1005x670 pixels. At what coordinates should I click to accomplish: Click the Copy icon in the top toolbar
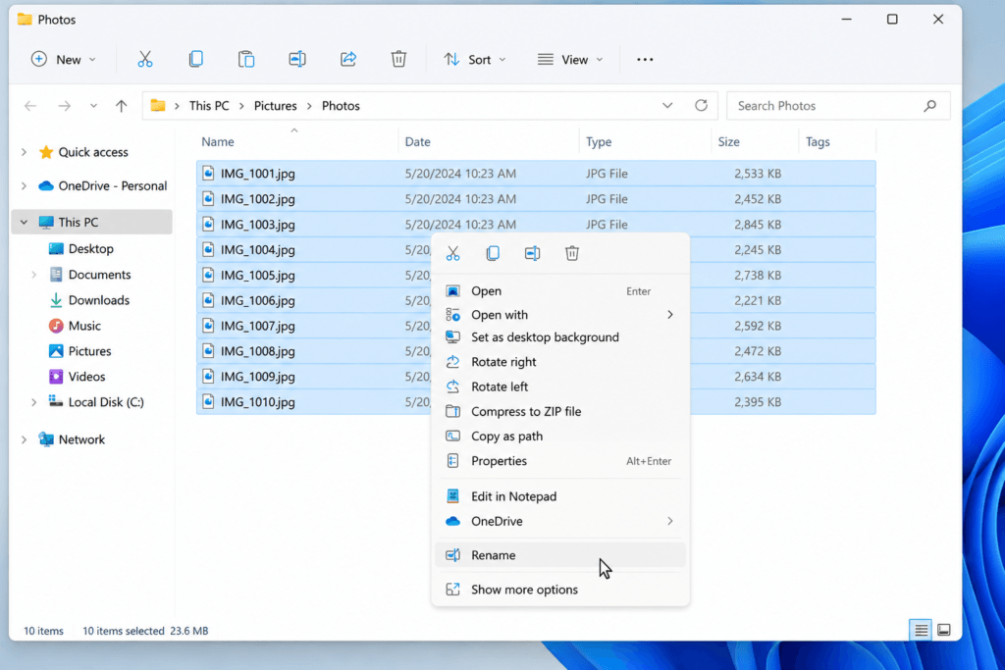coord(196,59)
